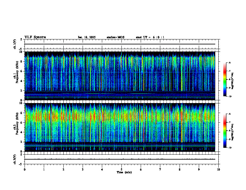246x190 pixels.
Task: Click the "VLF Spectra" plot title
Action: [x=35, y=37]
